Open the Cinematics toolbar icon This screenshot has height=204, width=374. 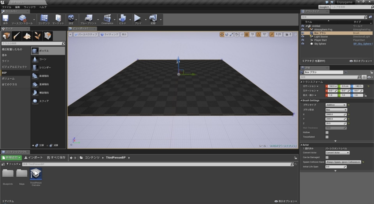107,19
